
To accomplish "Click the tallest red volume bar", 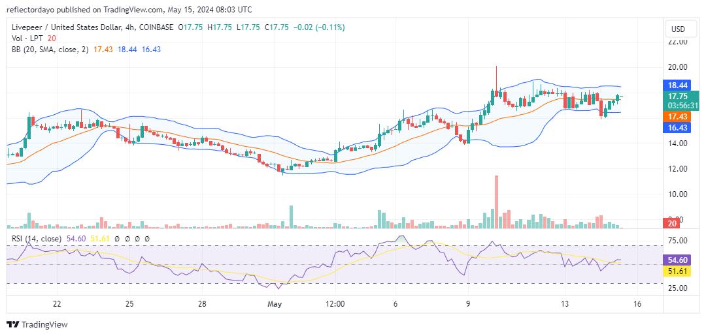I will tap(496, 202).
